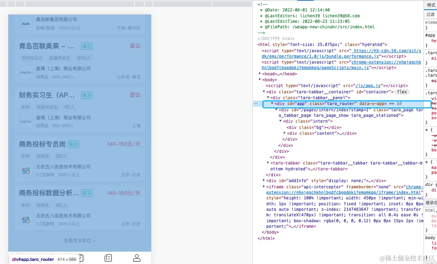The image size is (437, 264).
Task: Click the three-dots icon beside div#app row
Action: tap(255, 104)
